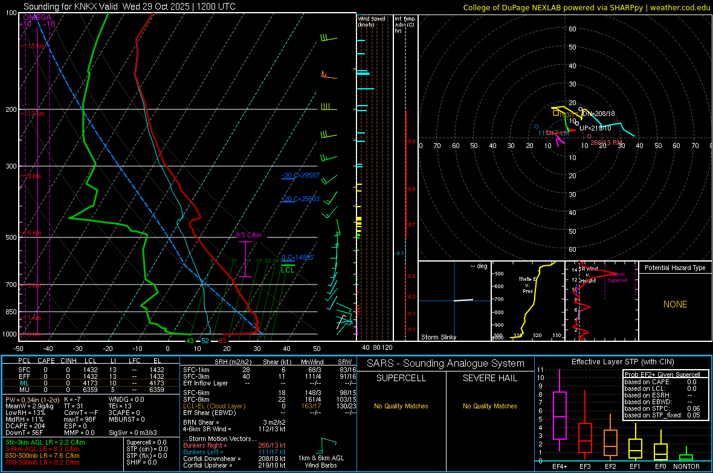Click the '6 km' height marker
The width and height of the screenshot is (713, 473).
click(x=34, y=233)
